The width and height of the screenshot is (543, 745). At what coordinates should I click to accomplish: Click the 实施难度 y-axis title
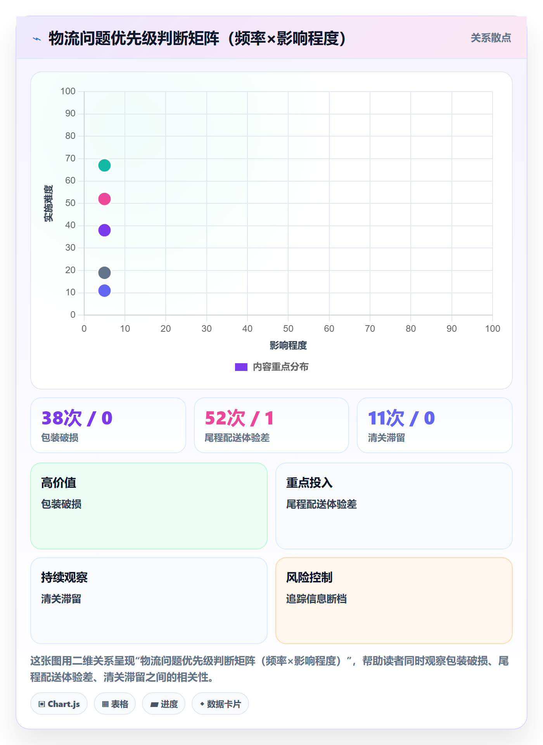(48, 203)
